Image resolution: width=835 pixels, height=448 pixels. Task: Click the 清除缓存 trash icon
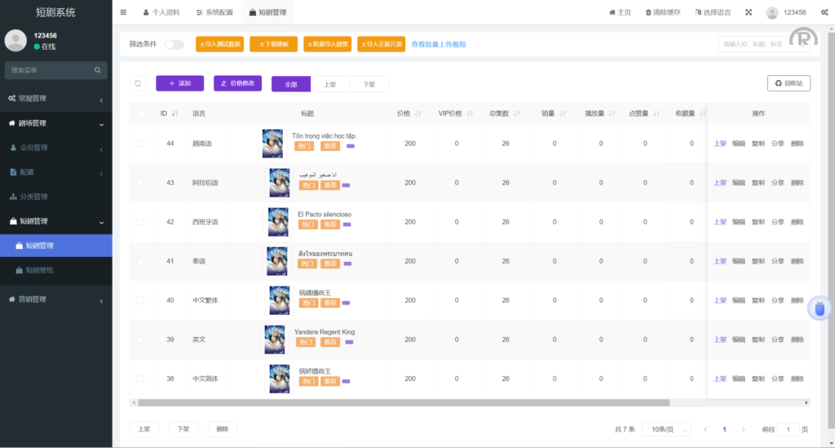coord(649,12)
